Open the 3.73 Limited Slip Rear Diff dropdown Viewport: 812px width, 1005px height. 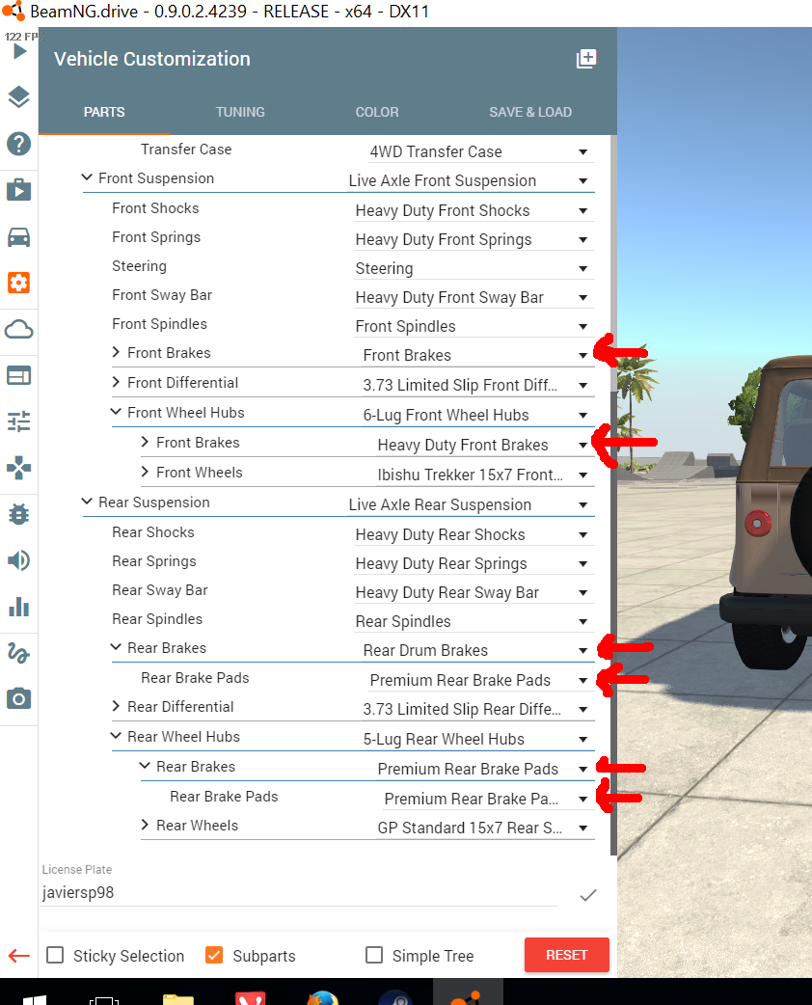[478, 709]
